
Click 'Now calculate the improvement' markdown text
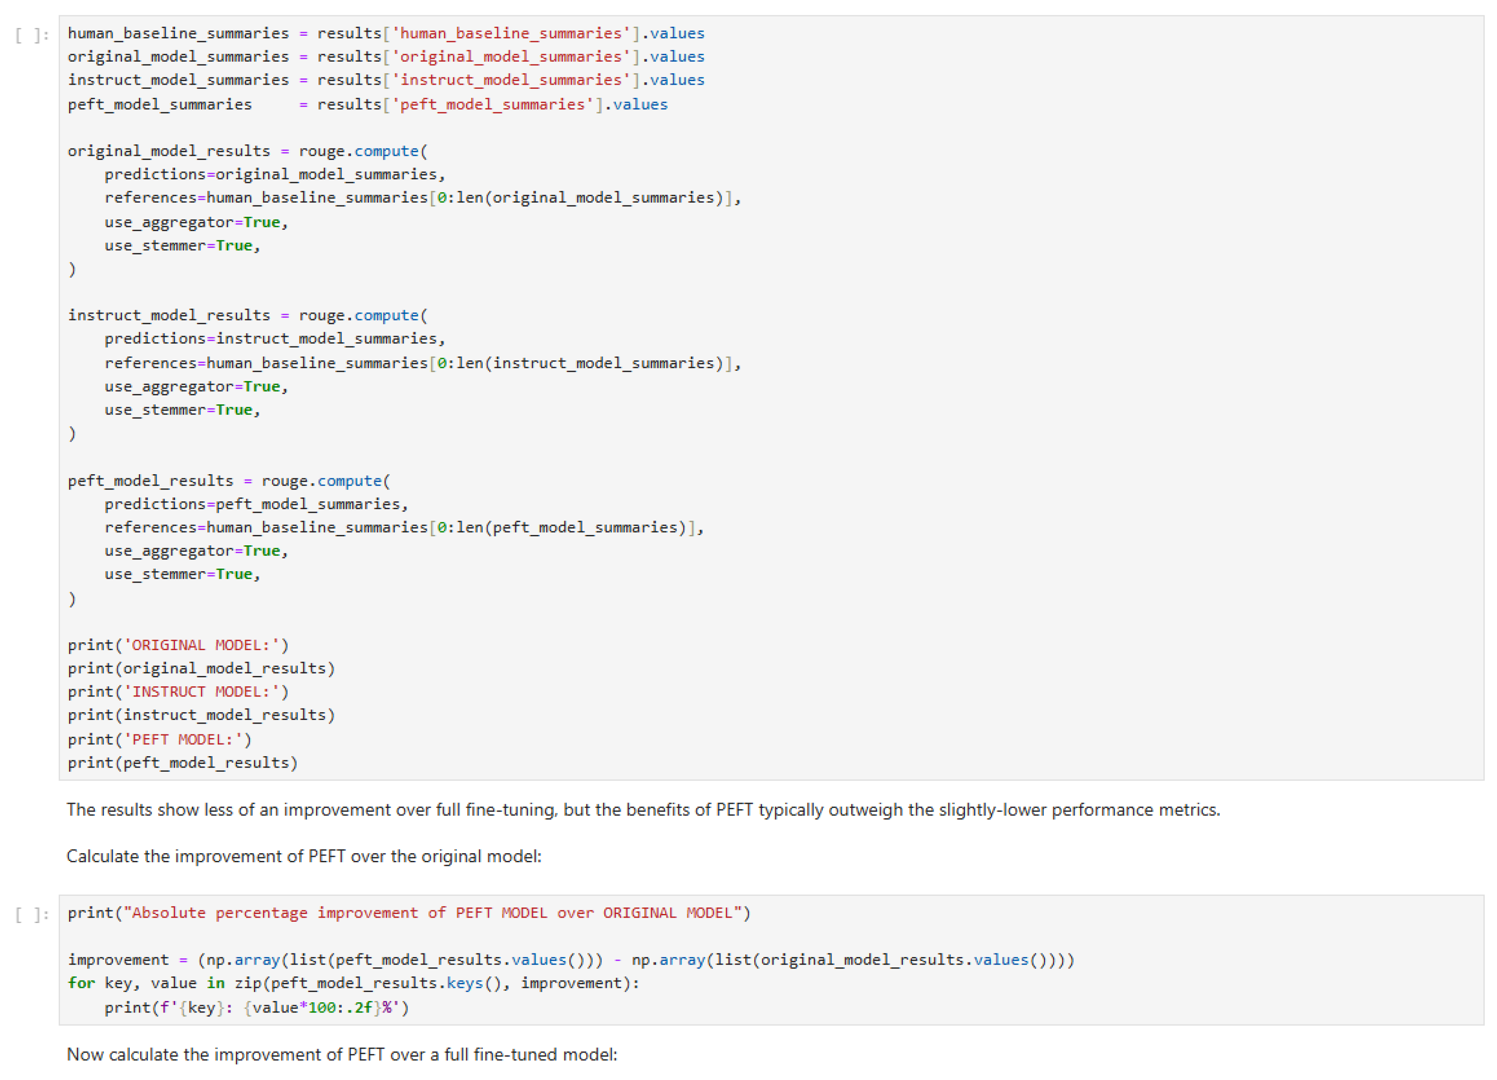[342, 1054]
